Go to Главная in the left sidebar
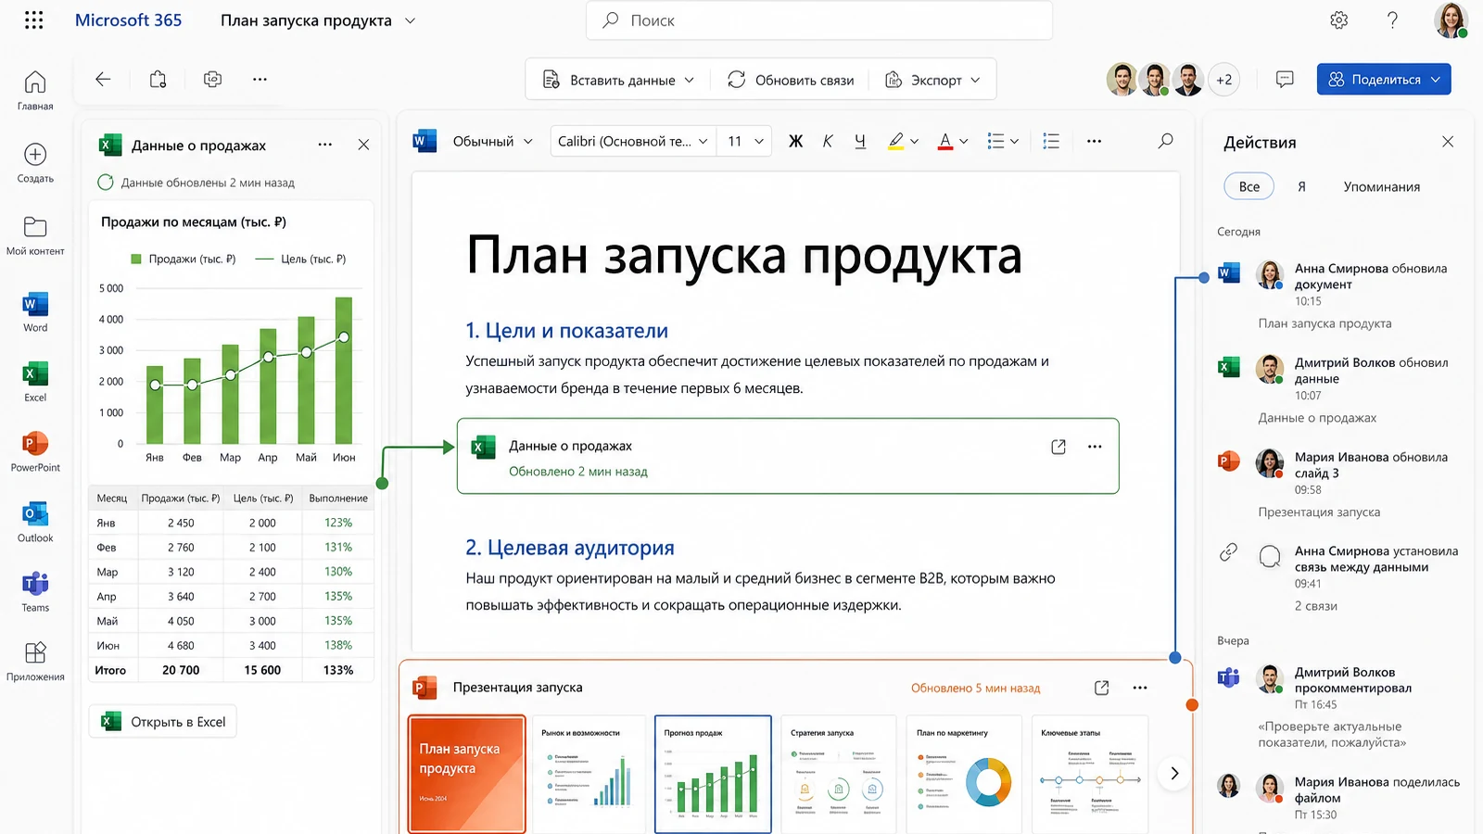This screenshot has width=1483, height=834. click(35, 90)
